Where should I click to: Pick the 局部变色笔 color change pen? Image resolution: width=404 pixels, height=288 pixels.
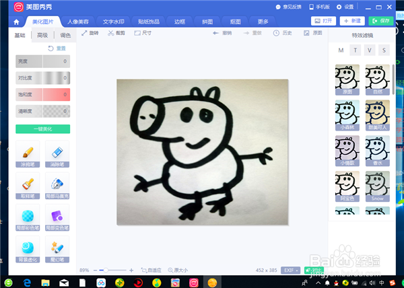point(57,217)
